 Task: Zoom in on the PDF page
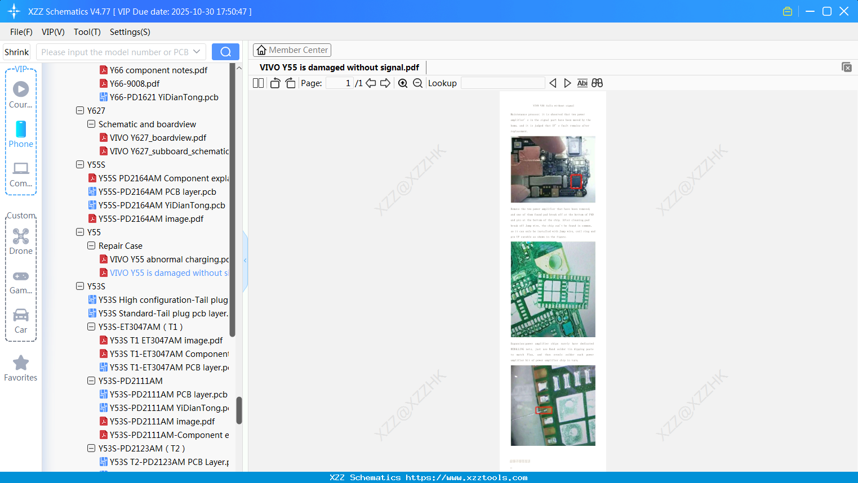pos(403,83)
